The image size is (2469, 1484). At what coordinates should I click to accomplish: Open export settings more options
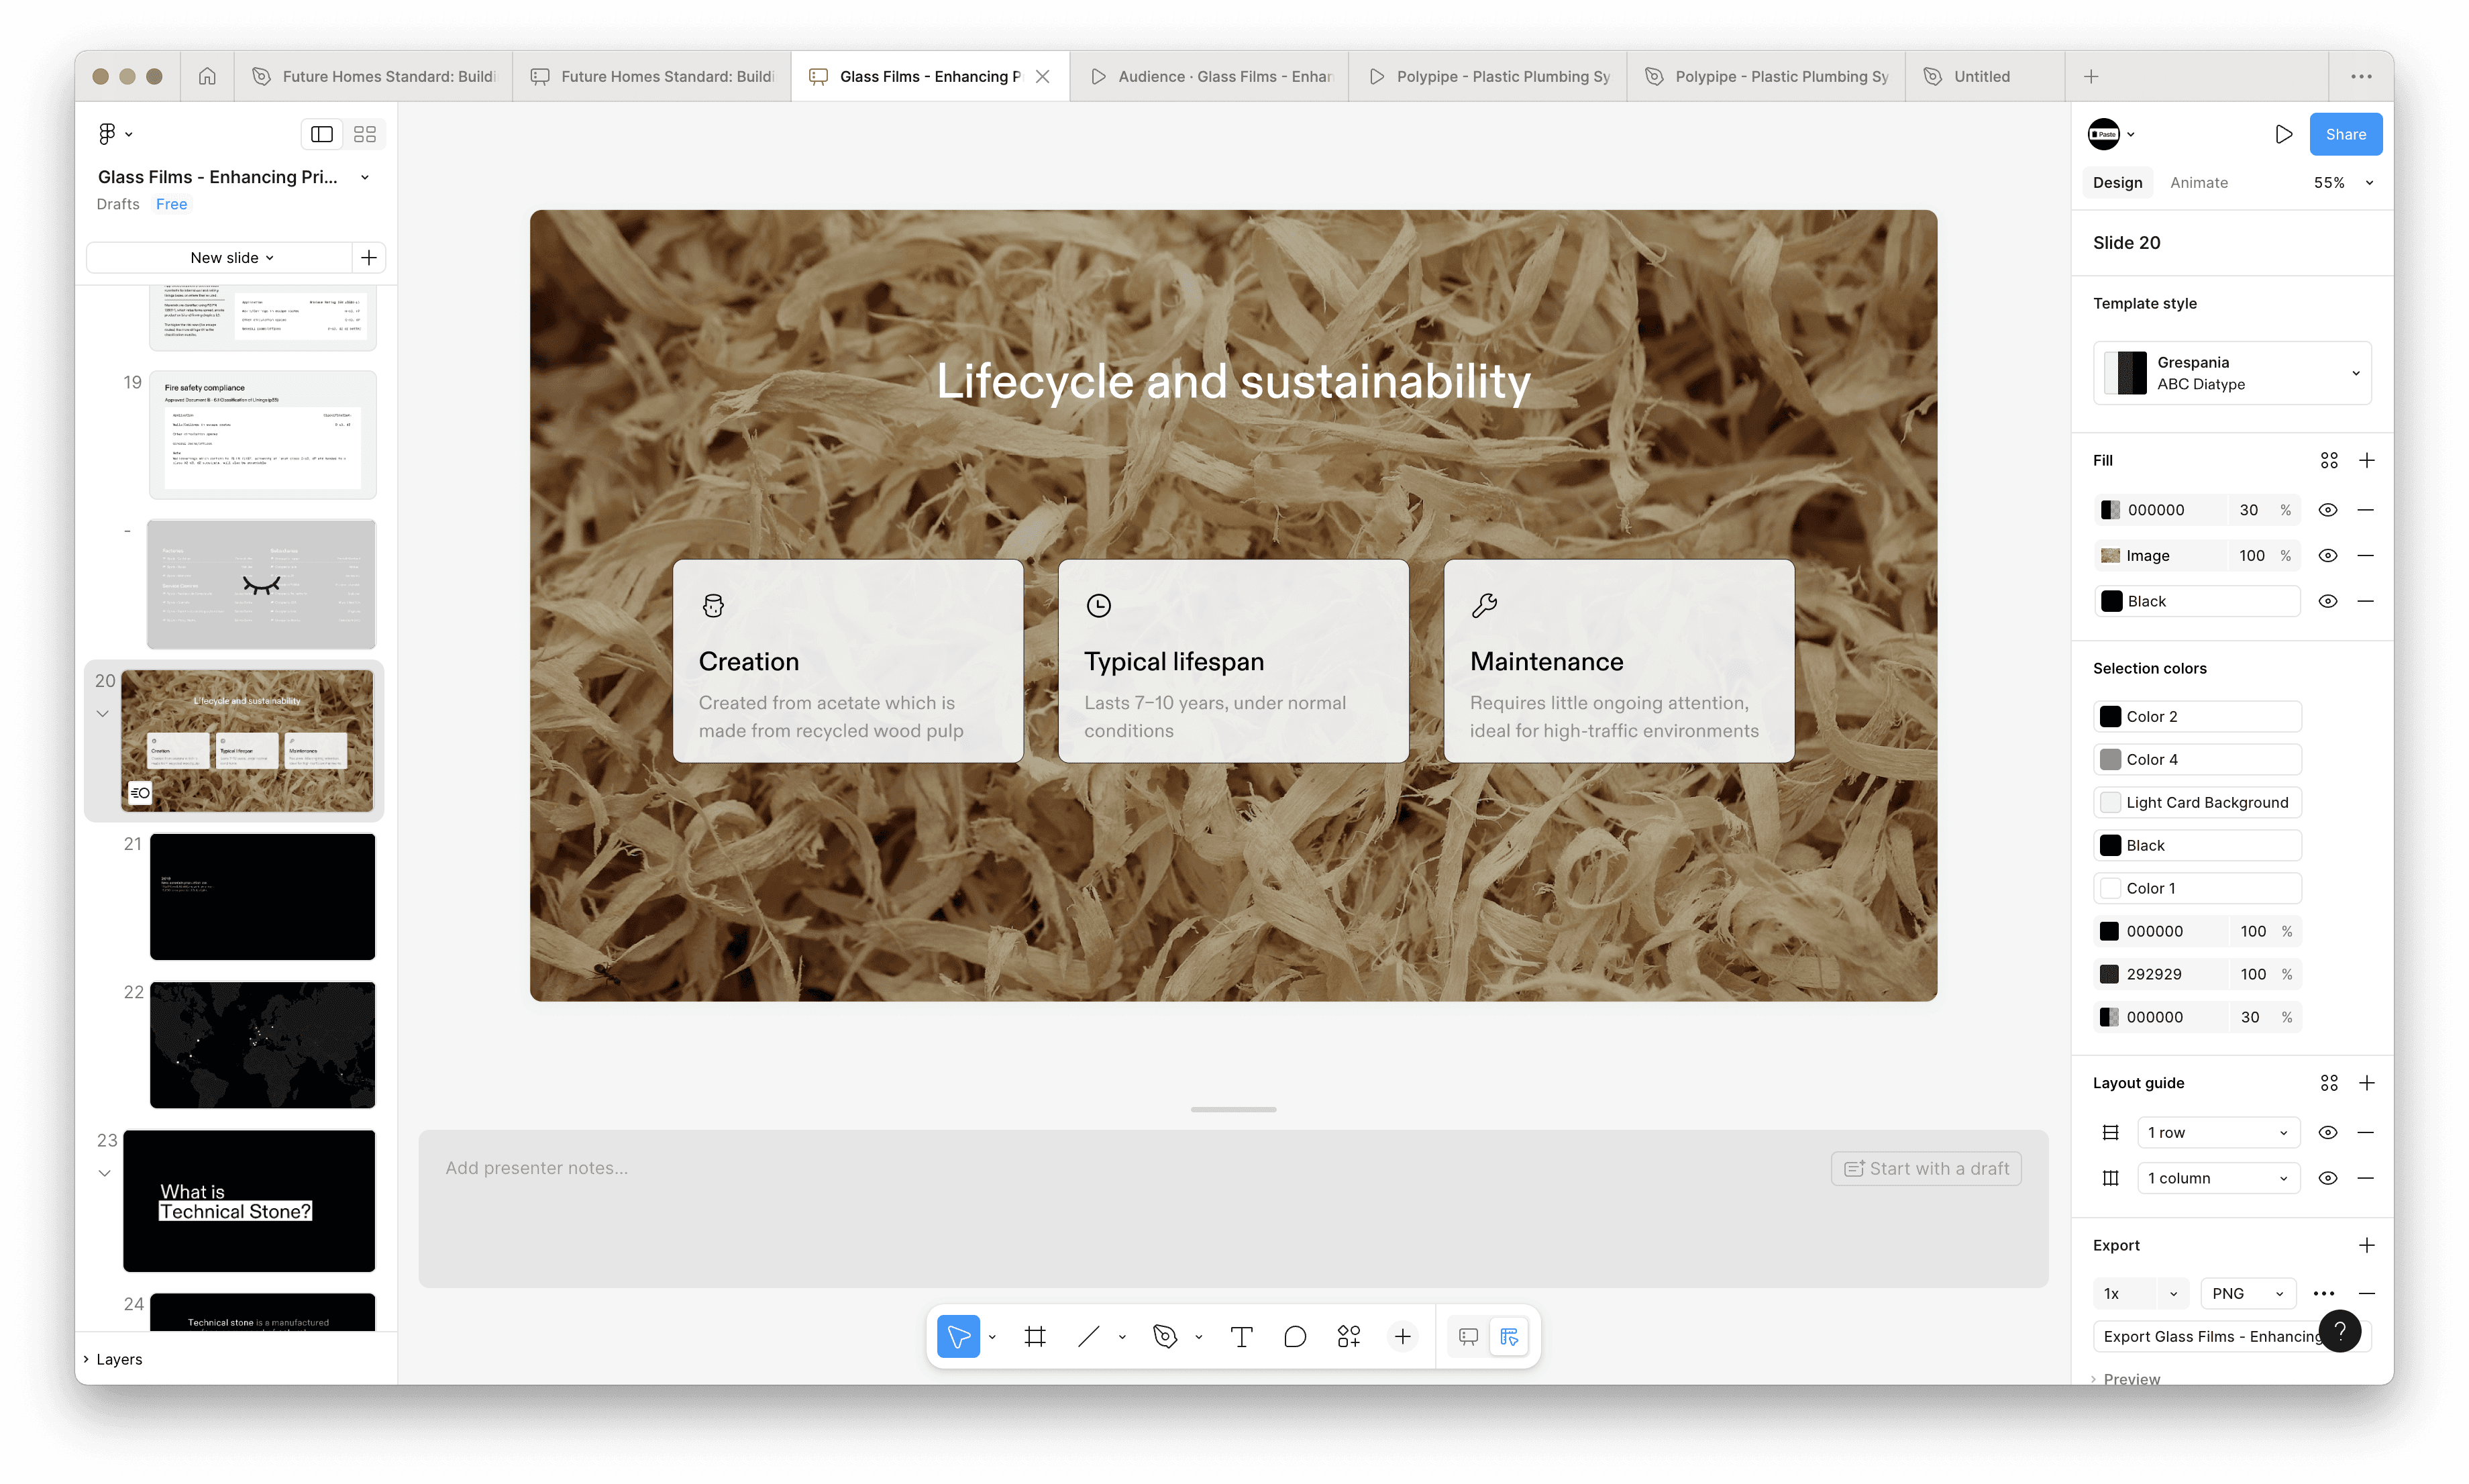click(x=2324, y=1294)
